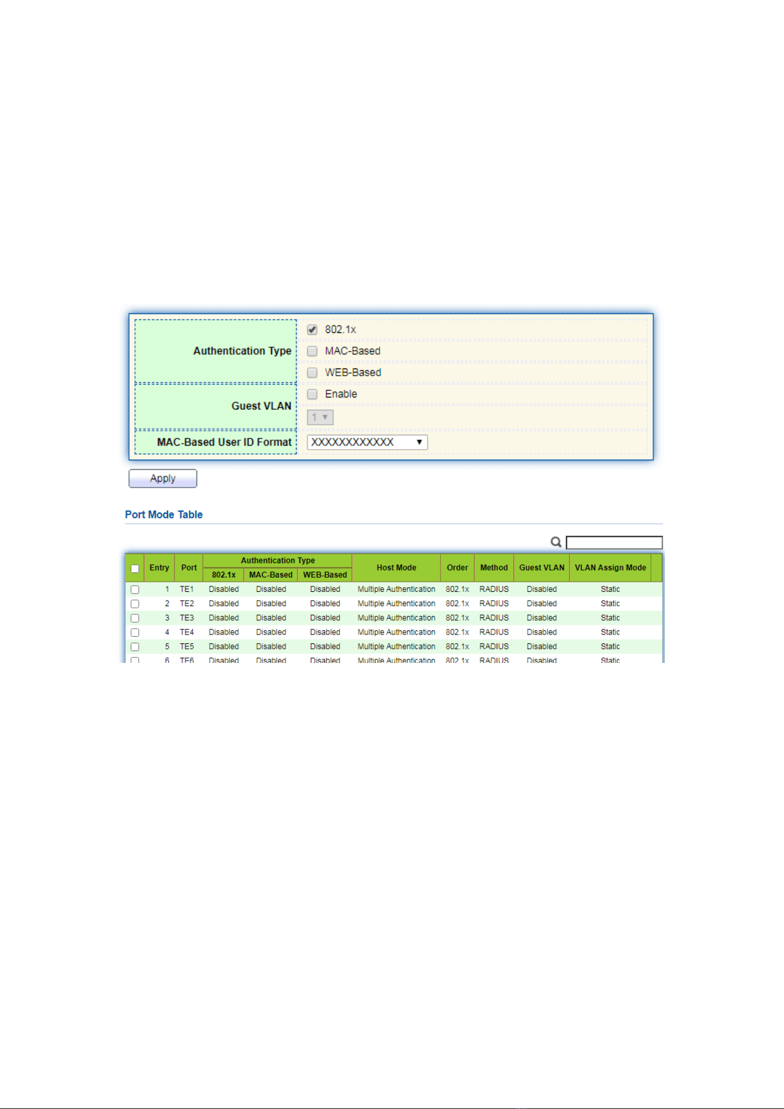Click Multiple Authentication in TE3 row
The height and width of the screenshot is (1109, 784).
396,618
